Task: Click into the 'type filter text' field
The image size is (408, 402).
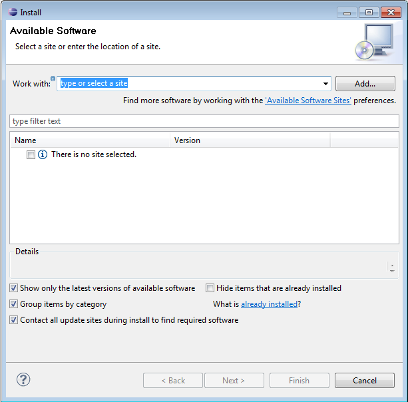Action: (x=204, y=121)
